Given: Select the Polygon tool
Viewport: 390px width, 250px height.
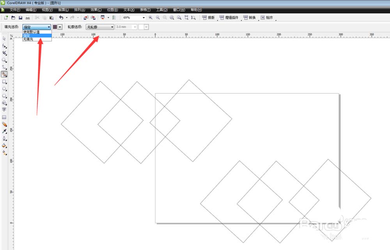Looking at the screenshot, I should (x=4, y=96).
